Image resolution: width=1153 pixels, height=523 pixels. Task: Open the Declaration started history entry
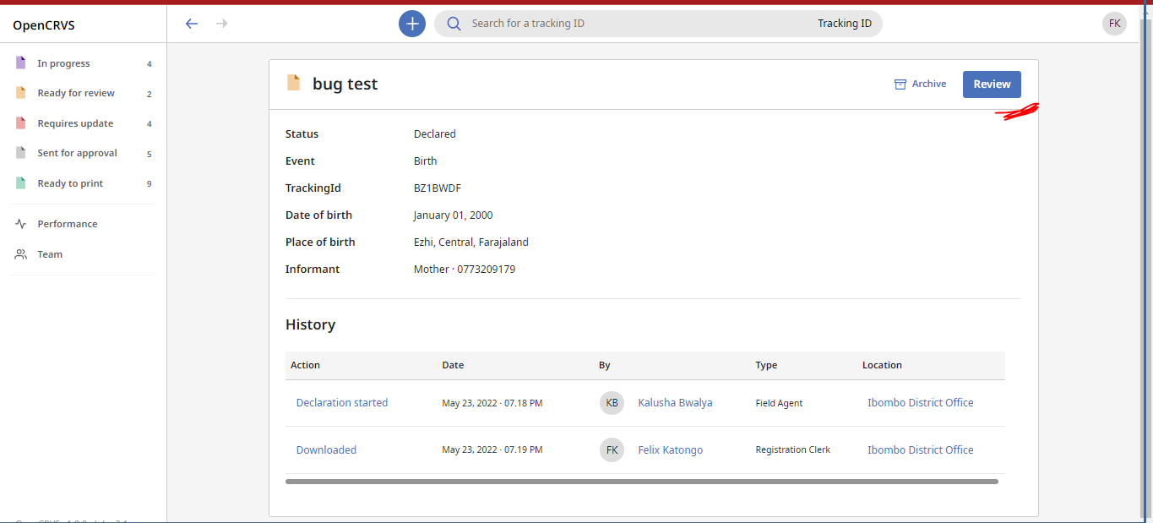[342, 402]
